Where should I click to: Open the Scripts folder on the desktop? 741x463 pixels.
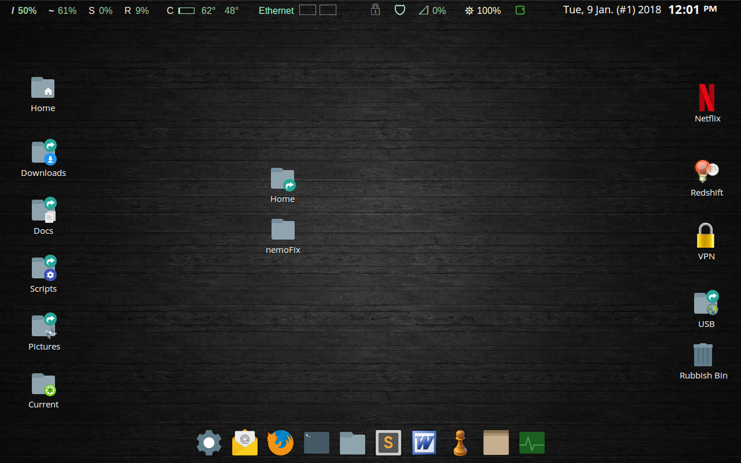pyautogui.click(x=43, y=267)
